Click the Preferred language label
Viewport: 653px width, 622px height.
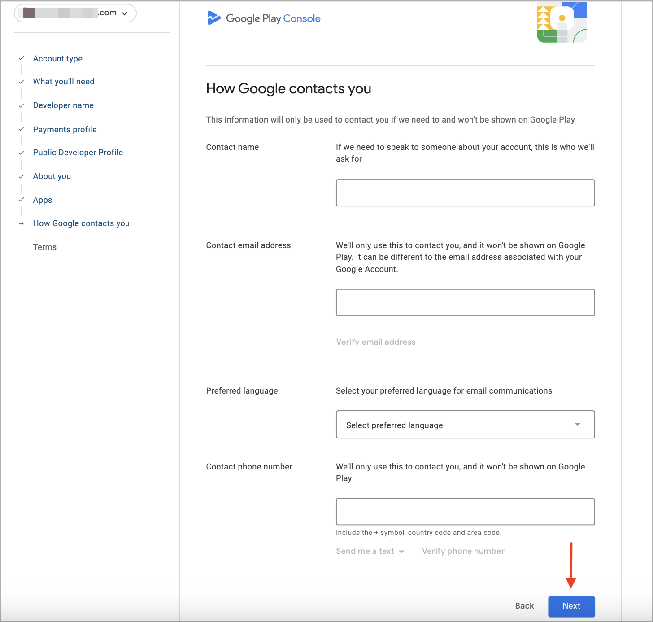pos(242,391)
